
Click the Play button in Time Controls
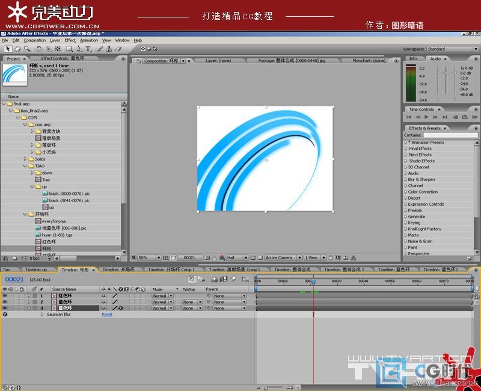(426, 117)
